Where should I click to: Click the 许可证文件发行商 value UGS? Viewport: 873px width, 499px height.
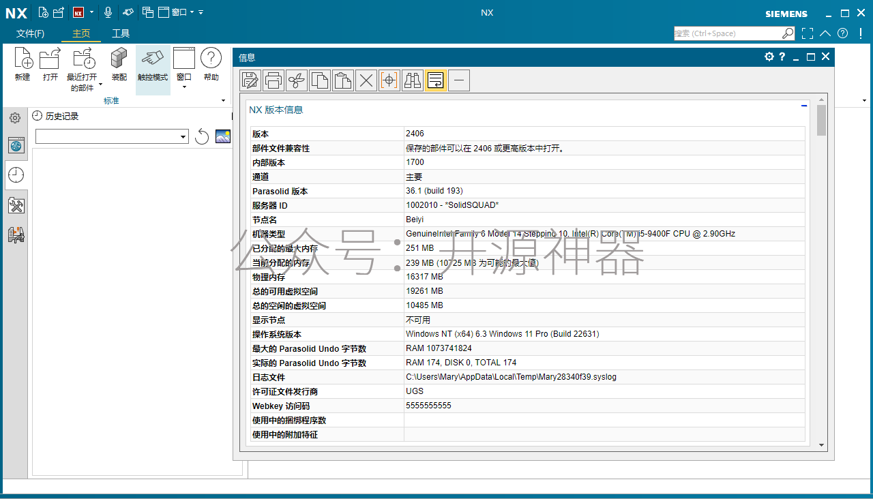tap(415, 391)
